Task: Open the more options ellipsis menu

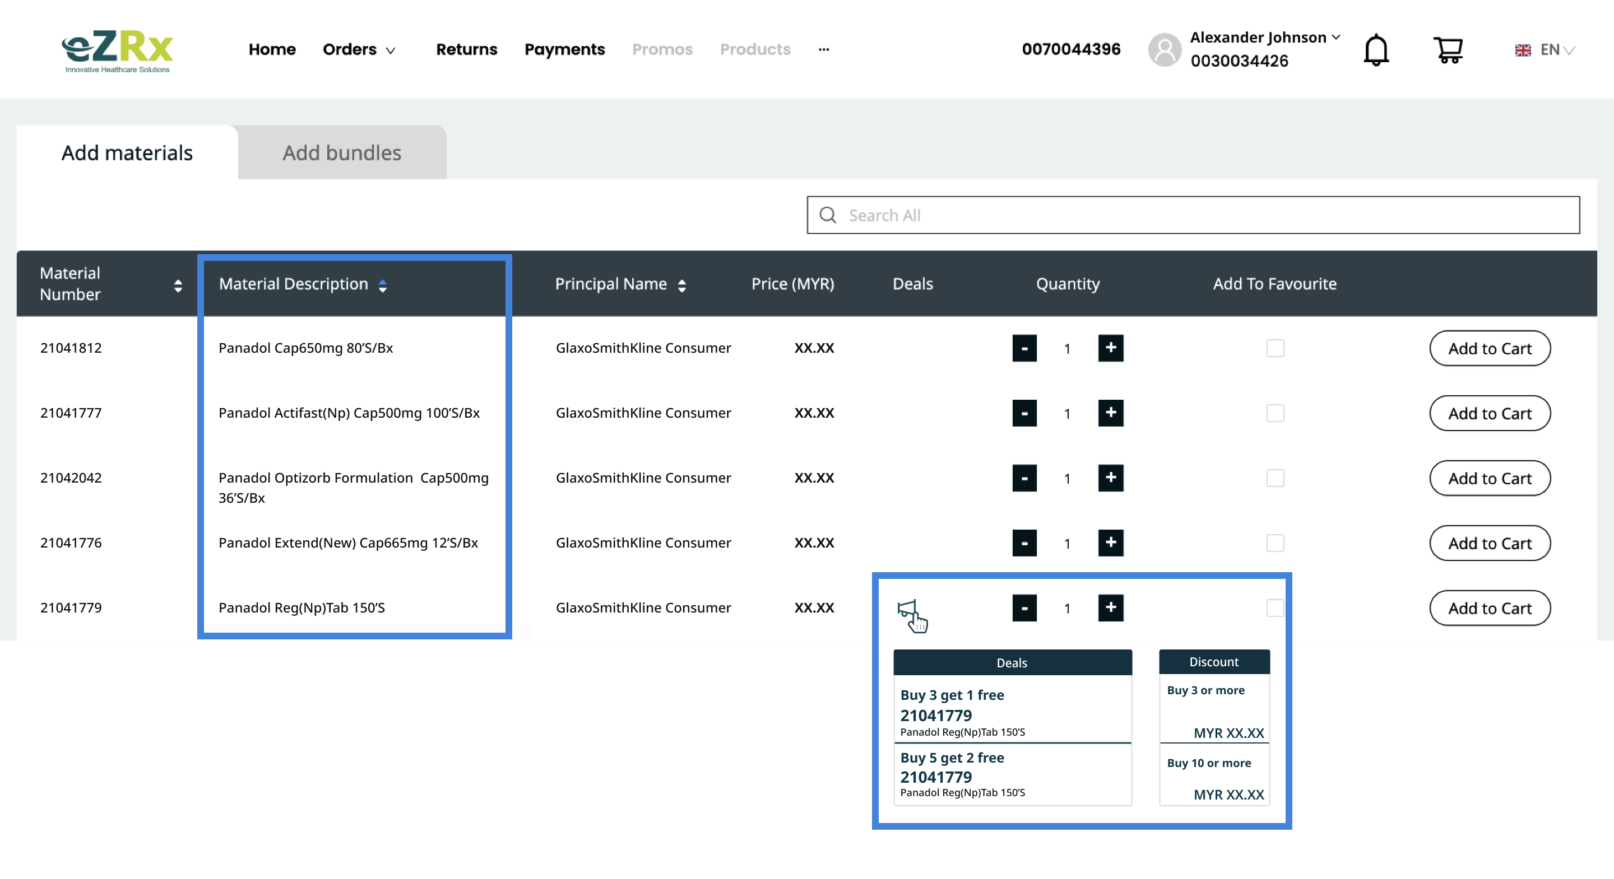Action: [x=824, y=49]
